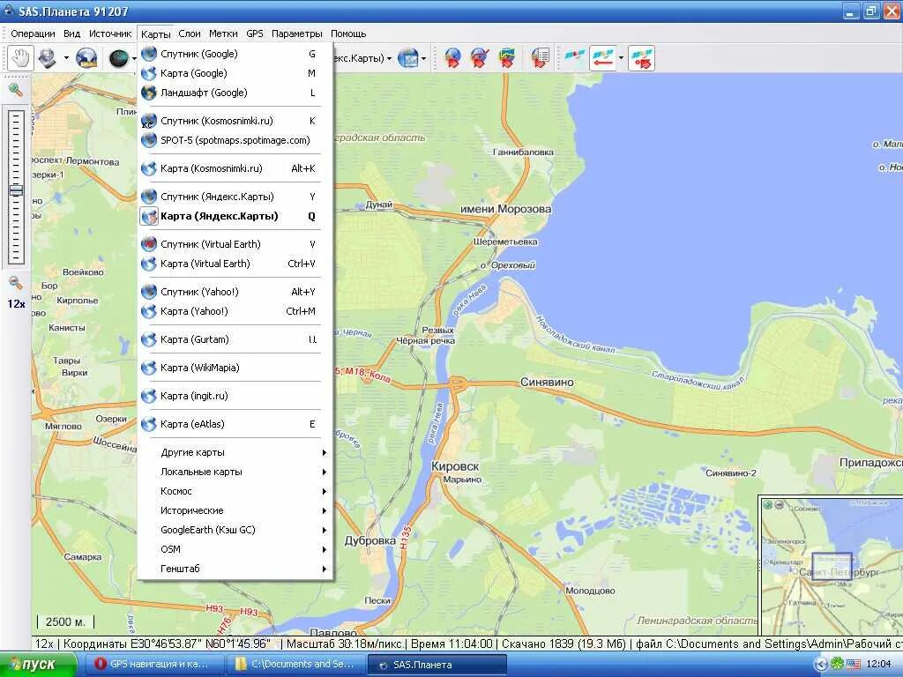Click the marker list document icon
903x677 pixels.
(x=541, y=58)
